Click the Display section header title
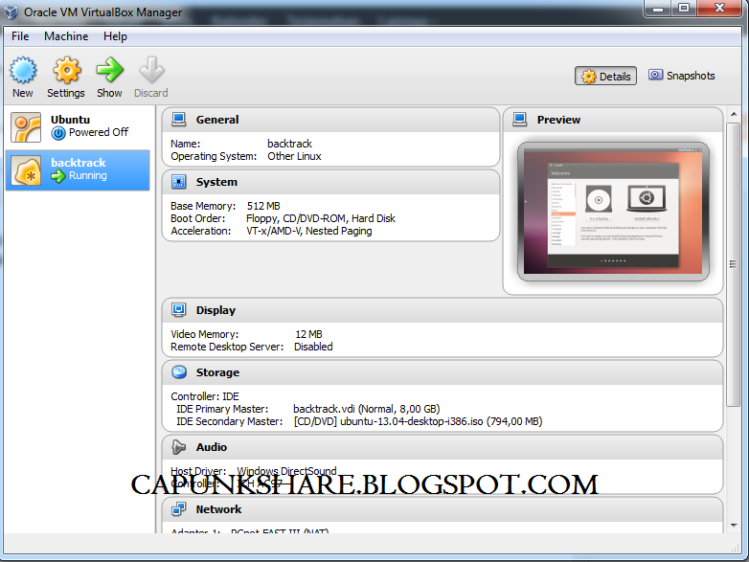The height and width of the screenshot is (562, 749). 216,310
